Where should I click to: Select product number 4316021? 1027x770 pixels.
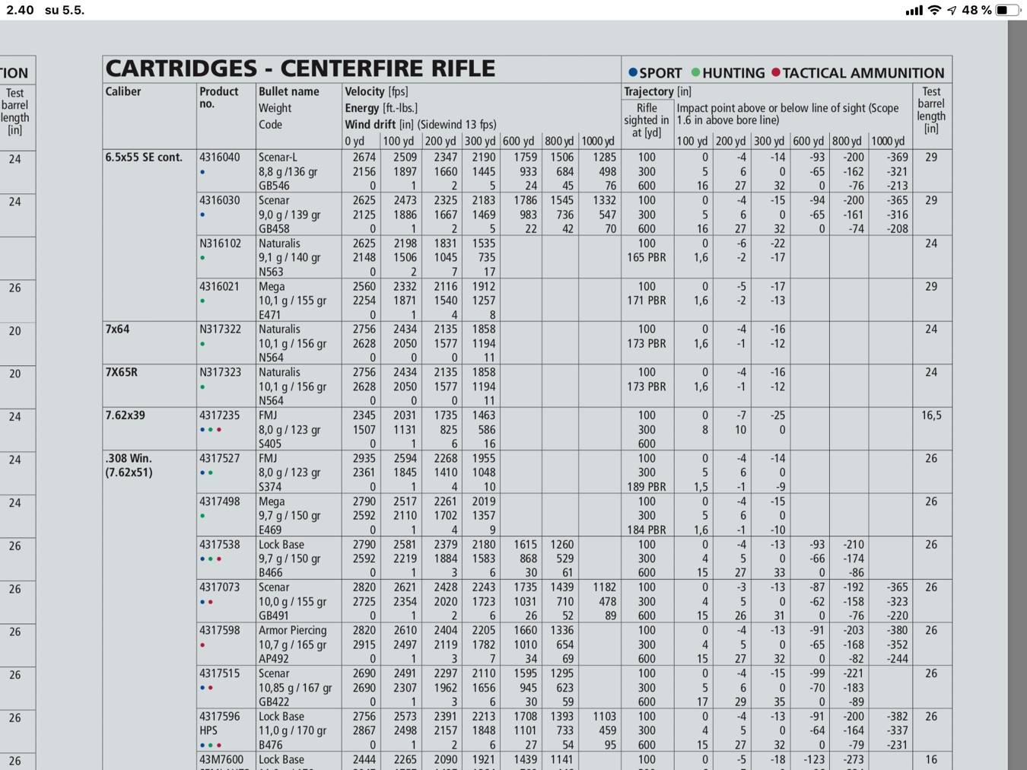[219, 287]
